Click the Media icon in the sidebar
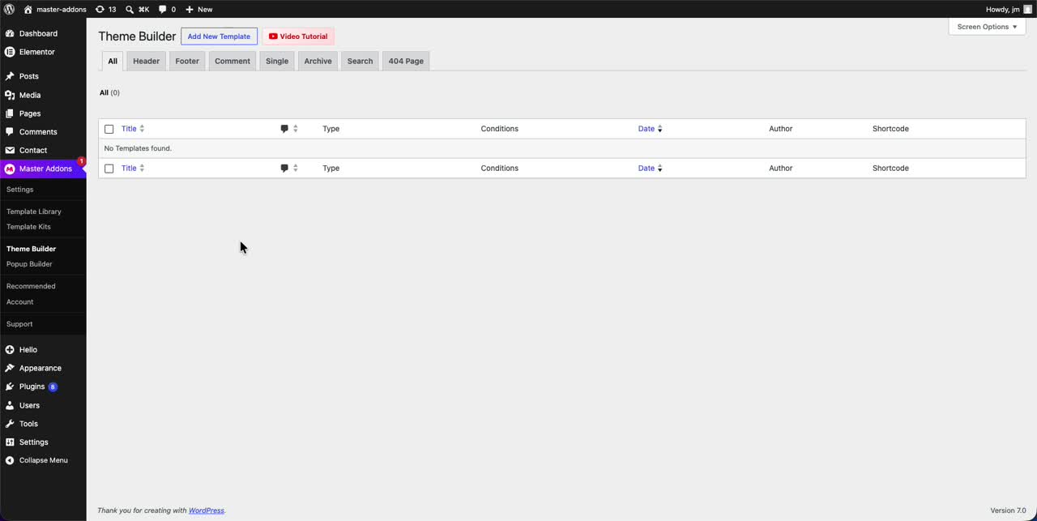Image resolution: width=1037 pixels, height=521 pixels. [x=10, y=95]
